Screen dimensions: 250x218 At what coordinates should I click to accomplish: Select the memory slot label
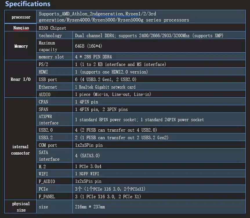pos(51,57)
